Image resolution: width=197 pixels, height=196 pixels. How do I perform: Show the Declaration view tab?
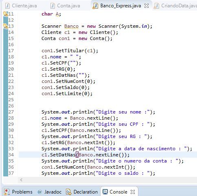pyautogui.click(x=82, y=192)
